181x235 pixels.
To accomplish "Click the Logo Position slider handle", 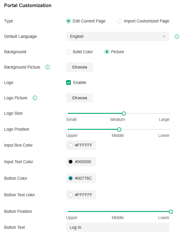I will click(x=119, y=129).
